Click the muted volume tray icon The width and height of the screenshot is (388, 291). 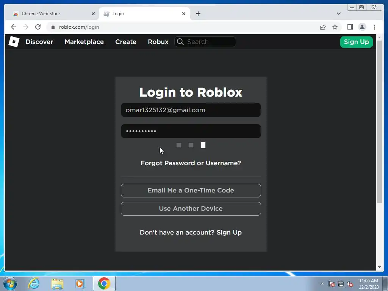click(350, 284)
